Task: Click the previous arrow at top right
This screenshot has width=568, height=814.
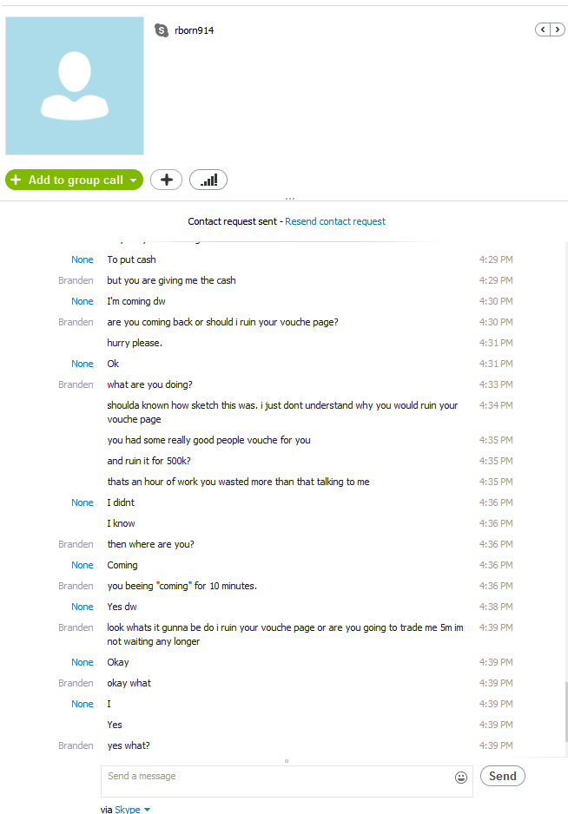Action: click(543, 30)
